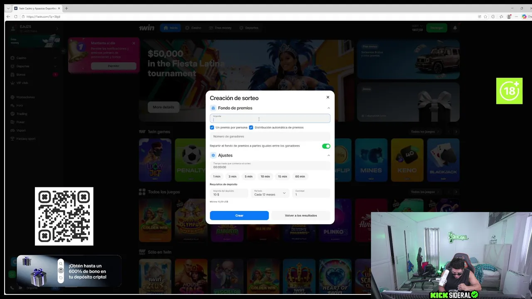Screen dimensions: 532x299
Task: Open VIP club in the sidebar
Action: coord(34,83)
